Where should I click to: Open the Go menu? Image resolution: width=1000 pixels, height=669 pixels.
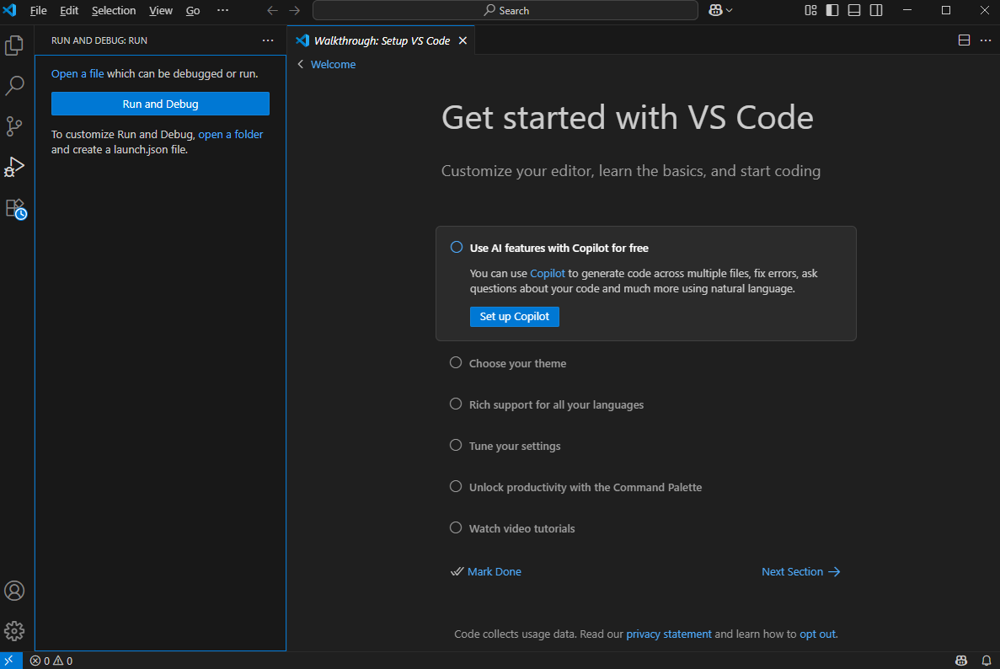193,10
